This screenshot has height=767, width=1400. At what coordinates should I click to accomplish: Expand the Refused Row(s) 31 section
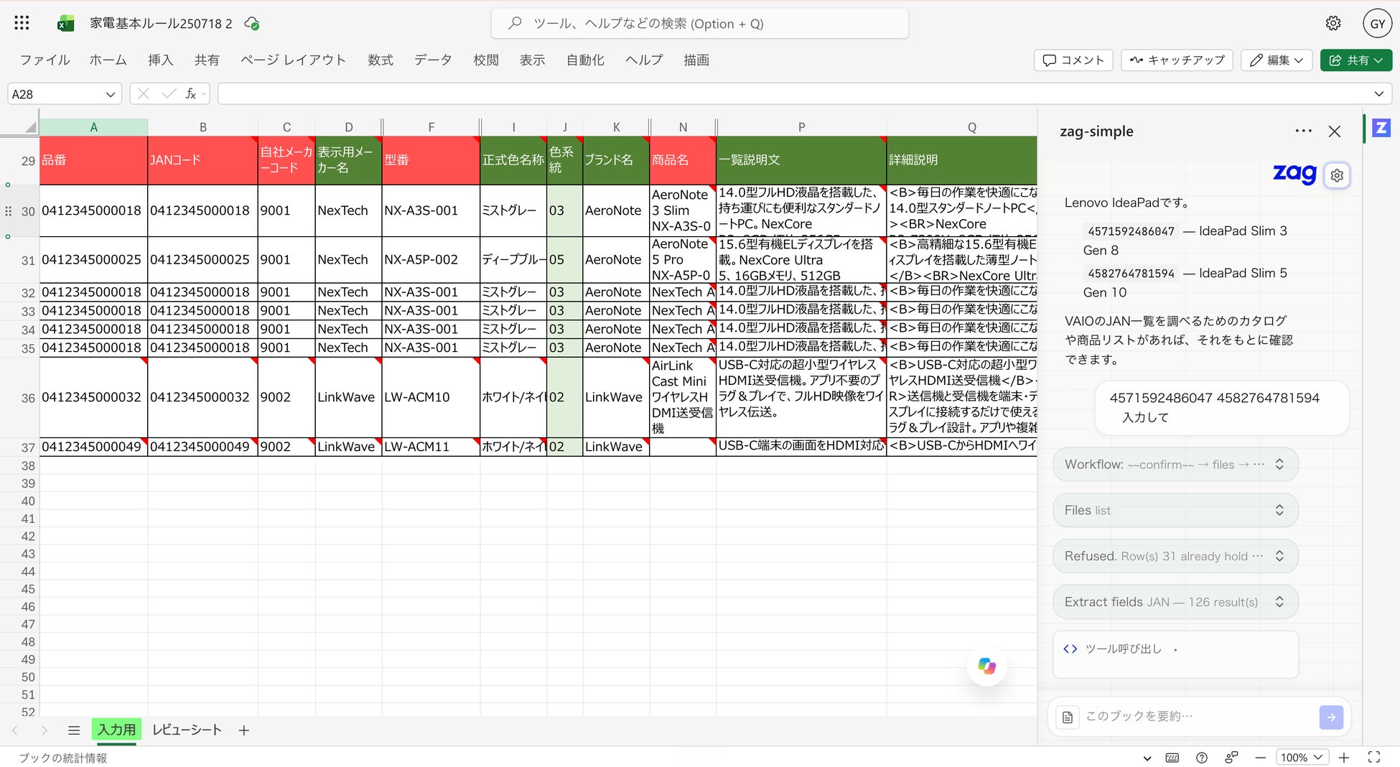tap(1175, 557)
